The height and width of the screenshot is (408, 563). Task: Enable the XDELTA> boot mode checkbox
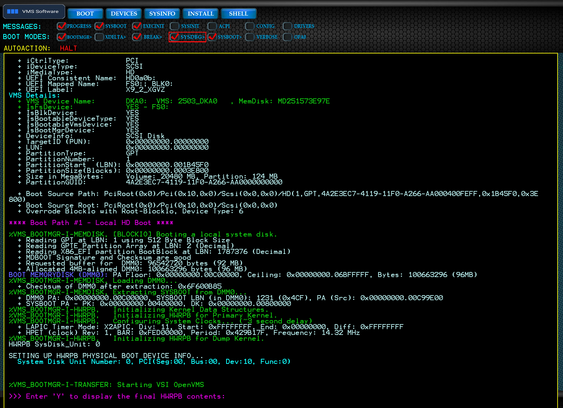(100, 37)
